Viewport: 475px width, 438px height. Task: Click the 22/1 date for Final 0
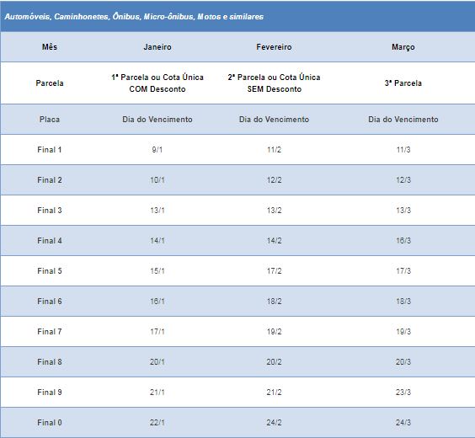pyautogui.click(x=157, y=422)
